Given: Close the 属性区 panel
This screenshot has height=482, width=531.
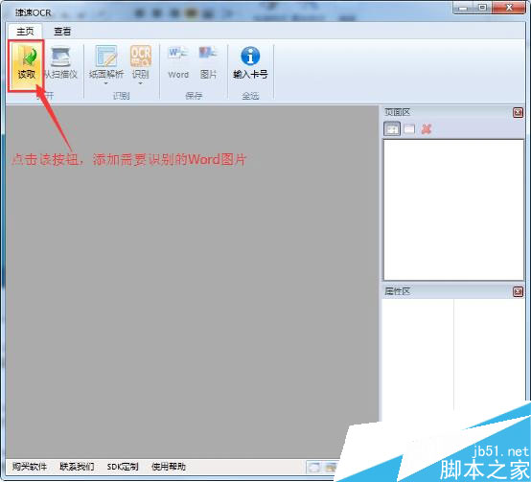Looking at the screenshot, I should [x=518, y=291].
